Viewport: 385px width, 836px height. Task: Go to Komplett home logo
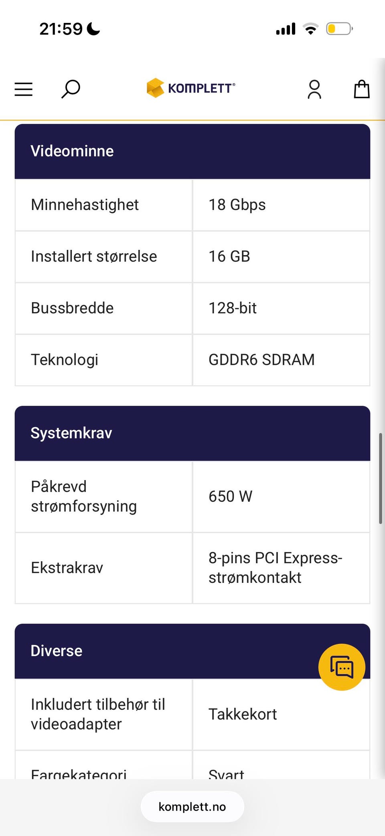[x=191, y=88]
